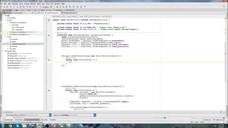This screenshot has height=128, width=228.
Task: Click the Cut scissors toolbar icon
Action: click(17, 7)
